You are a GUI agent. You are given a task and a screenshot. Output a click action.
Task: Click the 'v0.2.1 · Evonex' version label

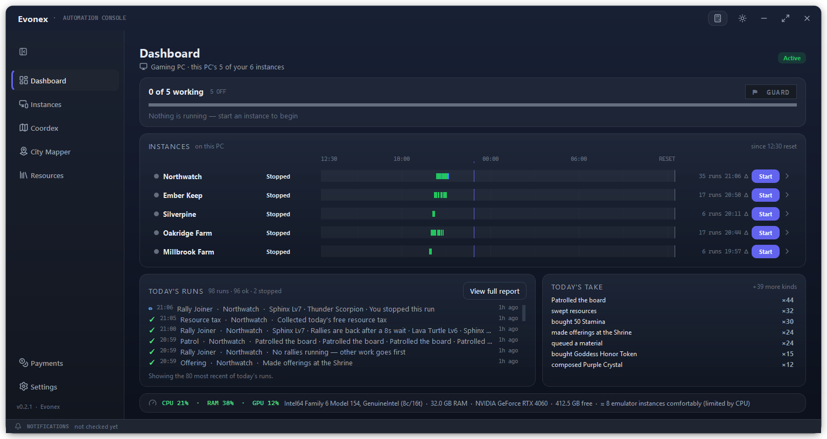[x=38, y=407]
